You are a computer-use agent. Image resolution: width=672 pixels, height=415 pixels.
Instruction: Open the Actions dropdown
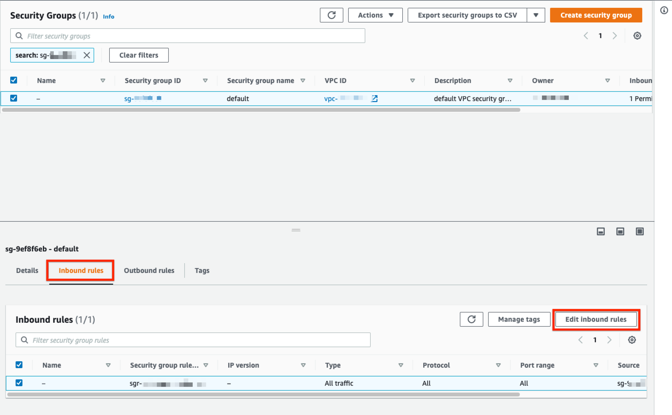coord(375,15)
